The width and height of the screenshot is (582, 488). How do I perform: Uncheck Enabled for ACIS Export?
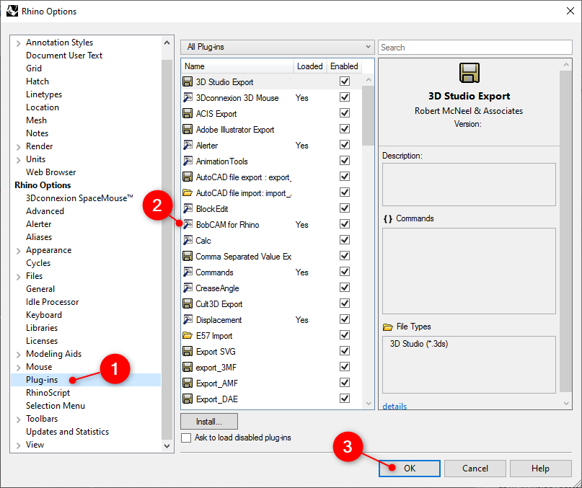point(345,113)
